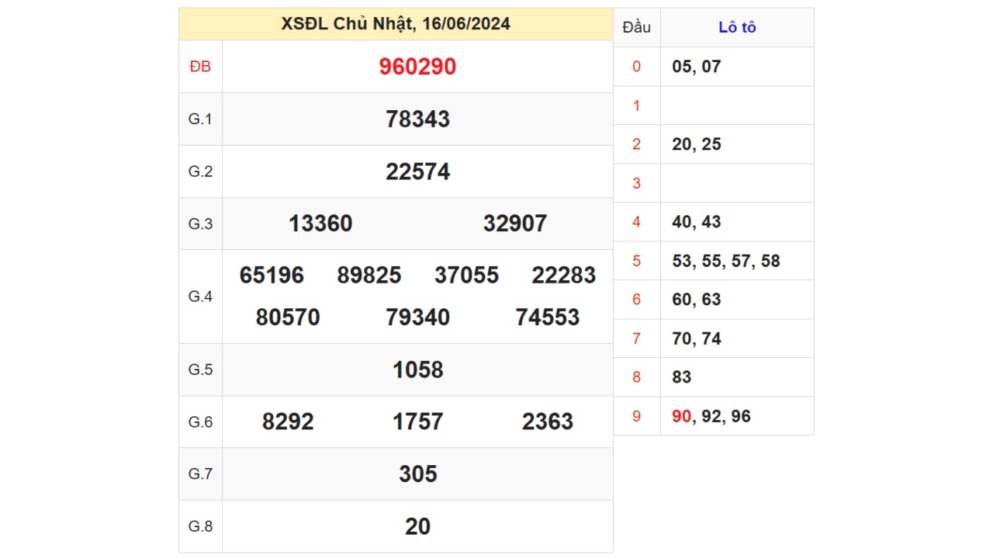Click the ĐB row label
993x559 pixels.
[x=200, y=67]
